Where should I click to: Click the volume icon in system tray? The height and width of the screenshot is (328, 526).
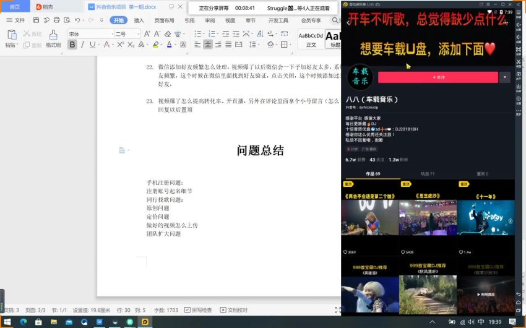(x=472, y=322)
